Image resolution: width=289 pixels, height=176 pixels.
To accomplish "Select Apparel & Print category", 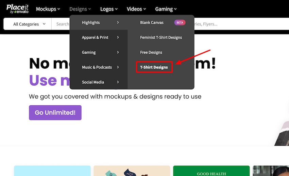I will coord(95,37).
